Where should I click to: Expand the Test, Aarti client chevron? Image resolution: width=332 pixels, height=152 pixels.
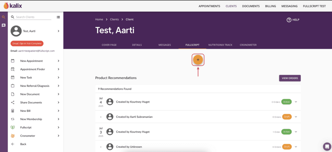58,31
